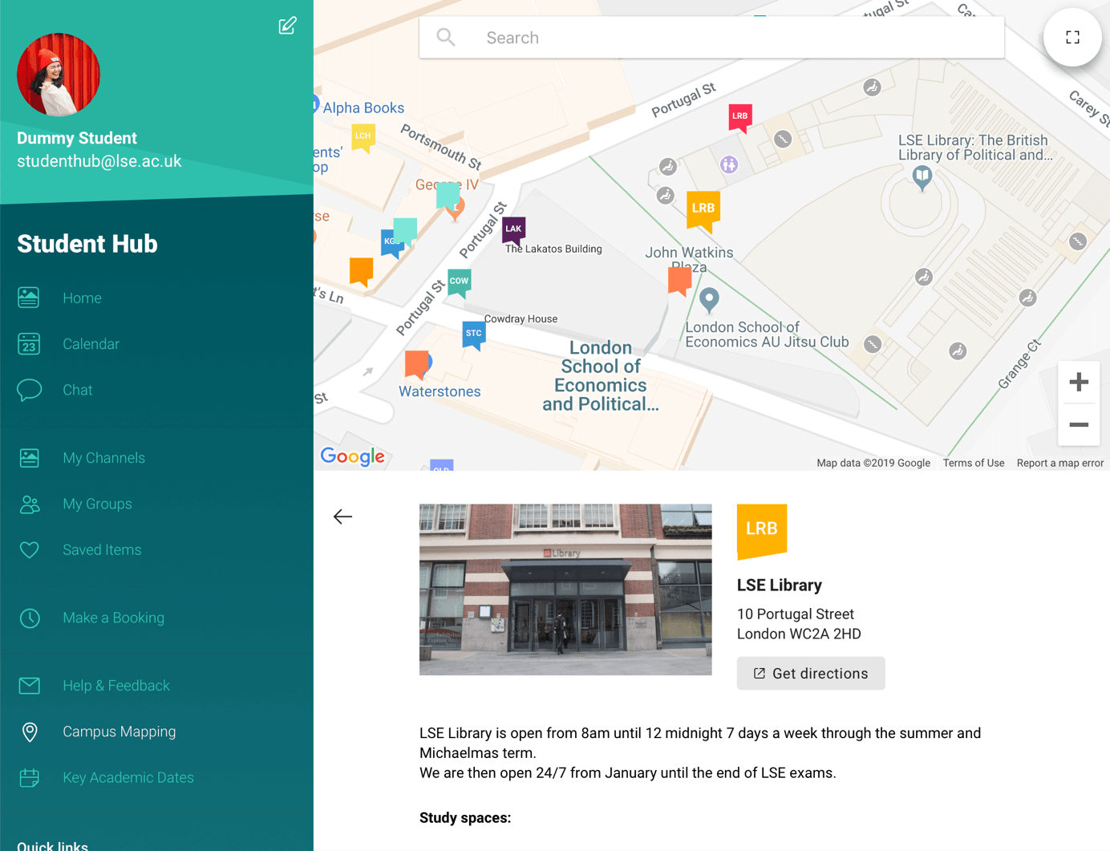Viewport: 1110px width, 851px height.
Task: Click Report a map error link
Action: tap(1059, 463)
